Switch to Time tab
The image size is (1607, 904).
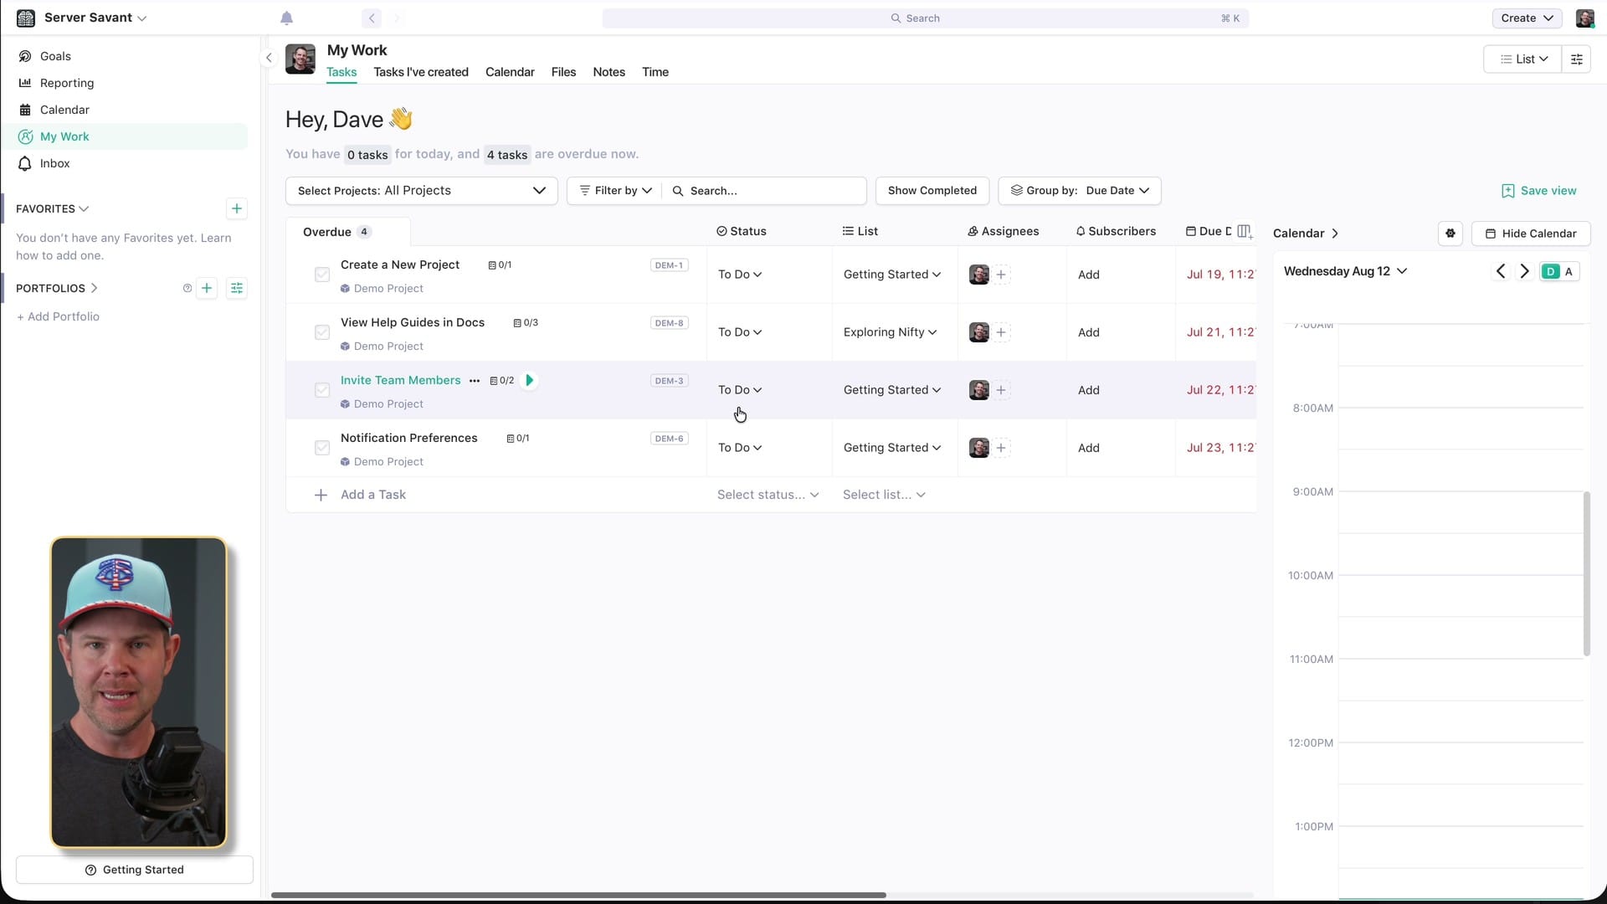655,72
